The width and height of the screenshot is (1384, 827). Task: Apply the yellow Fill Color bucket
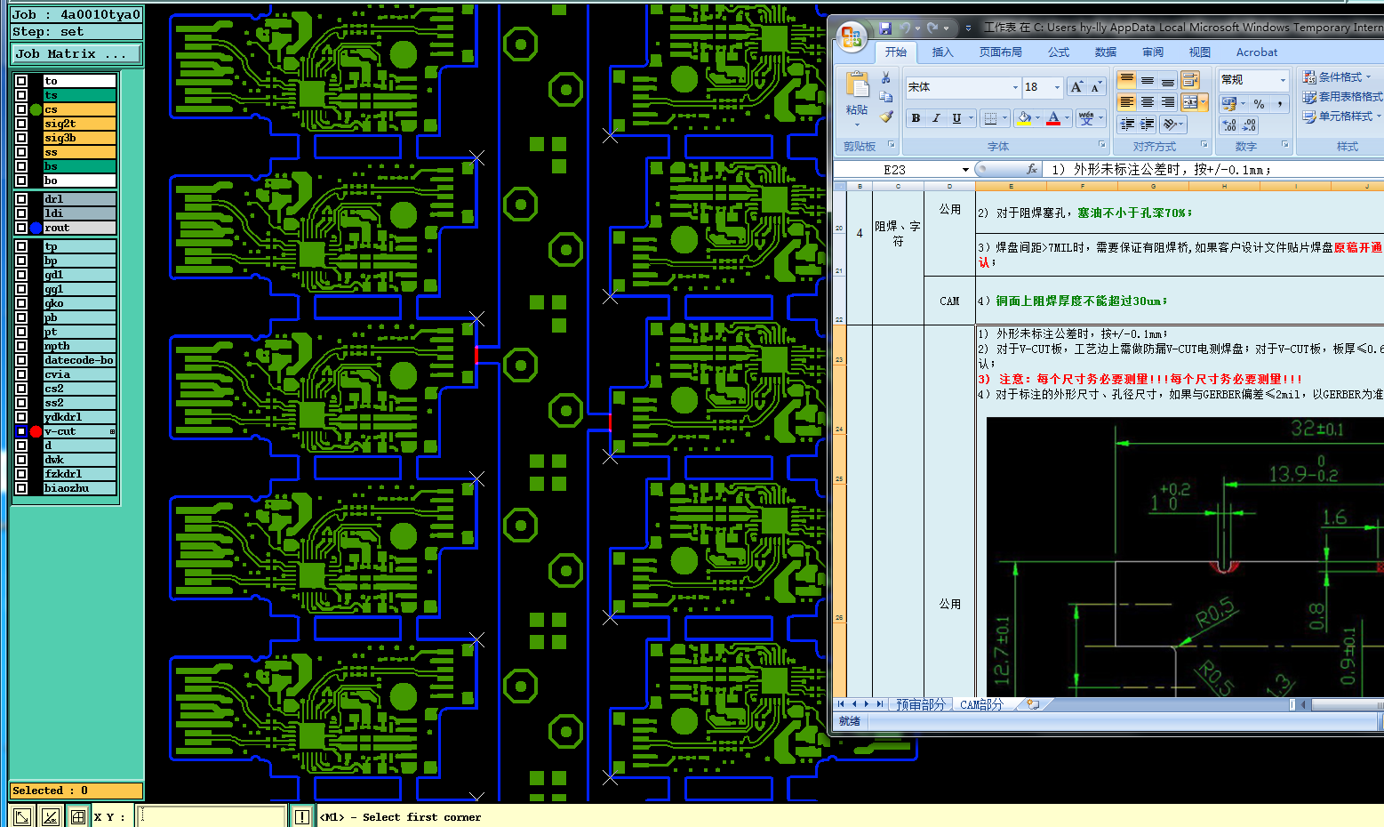(1024, 118)
